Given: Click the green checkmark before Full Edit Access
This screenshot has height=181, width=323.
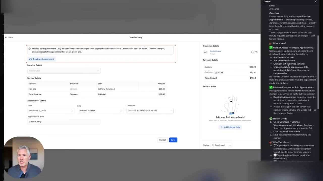Looking at the screenshot, I should click(x=271, y=48).
